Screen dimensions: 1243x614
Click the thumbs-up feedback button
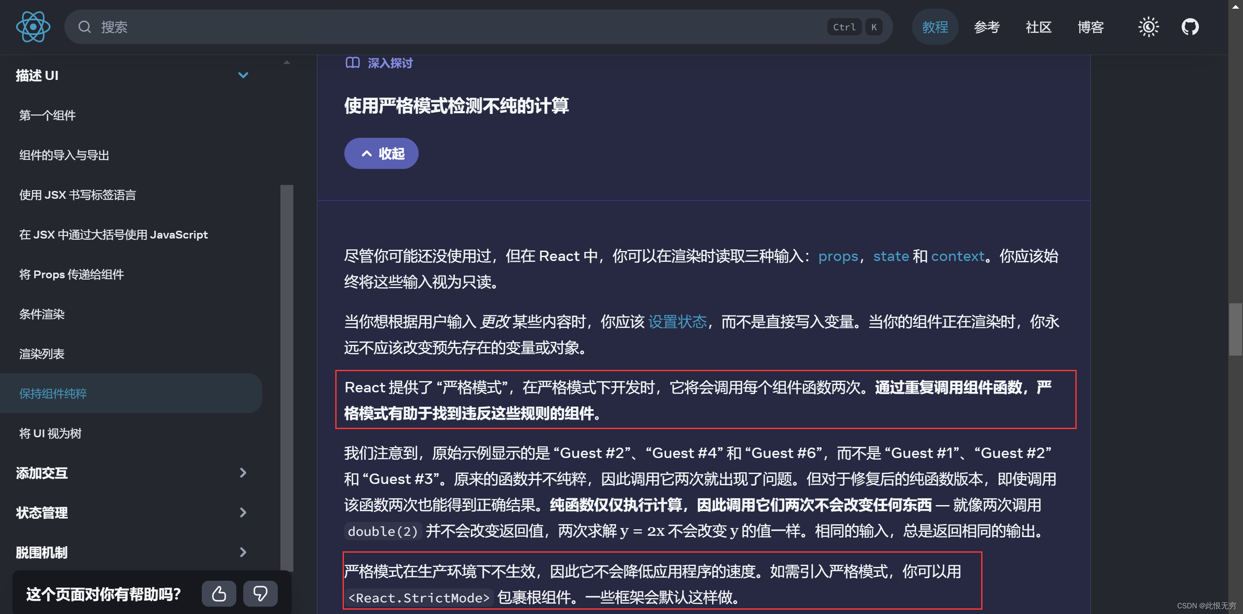[219, 593]
